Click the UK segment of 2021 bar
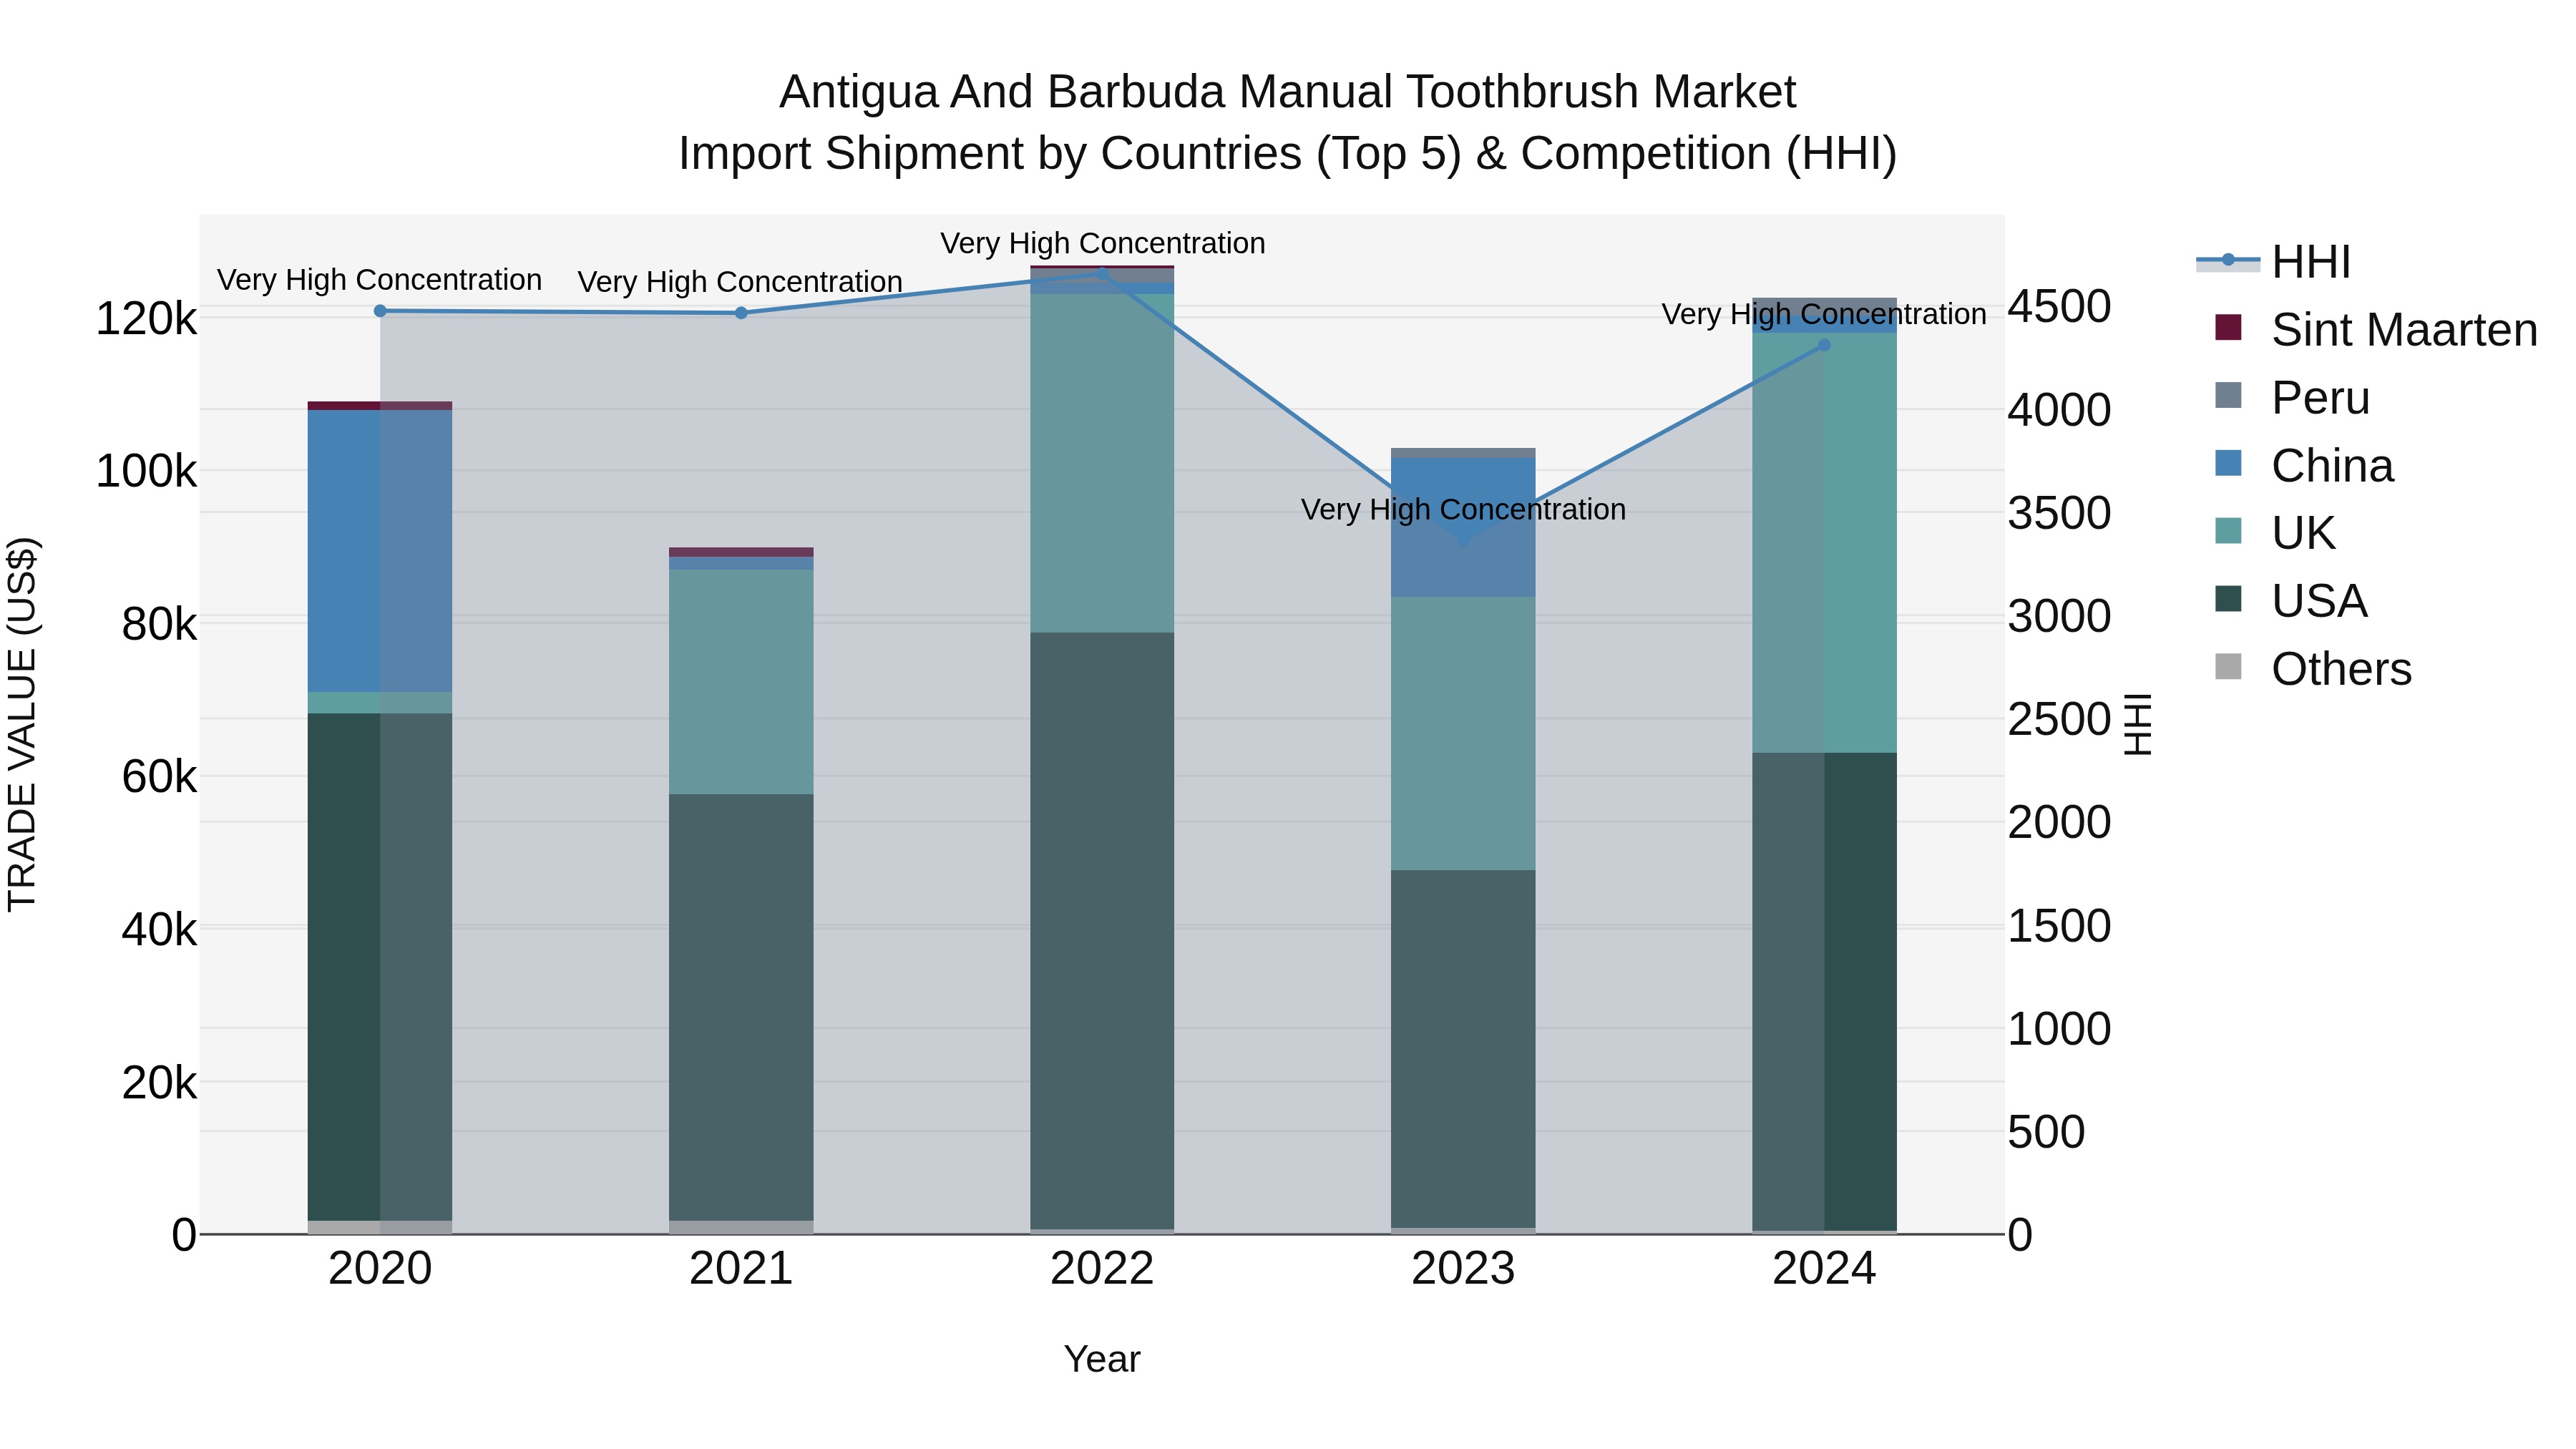Screen dimensions: 2576x1449 pos(741,682)
